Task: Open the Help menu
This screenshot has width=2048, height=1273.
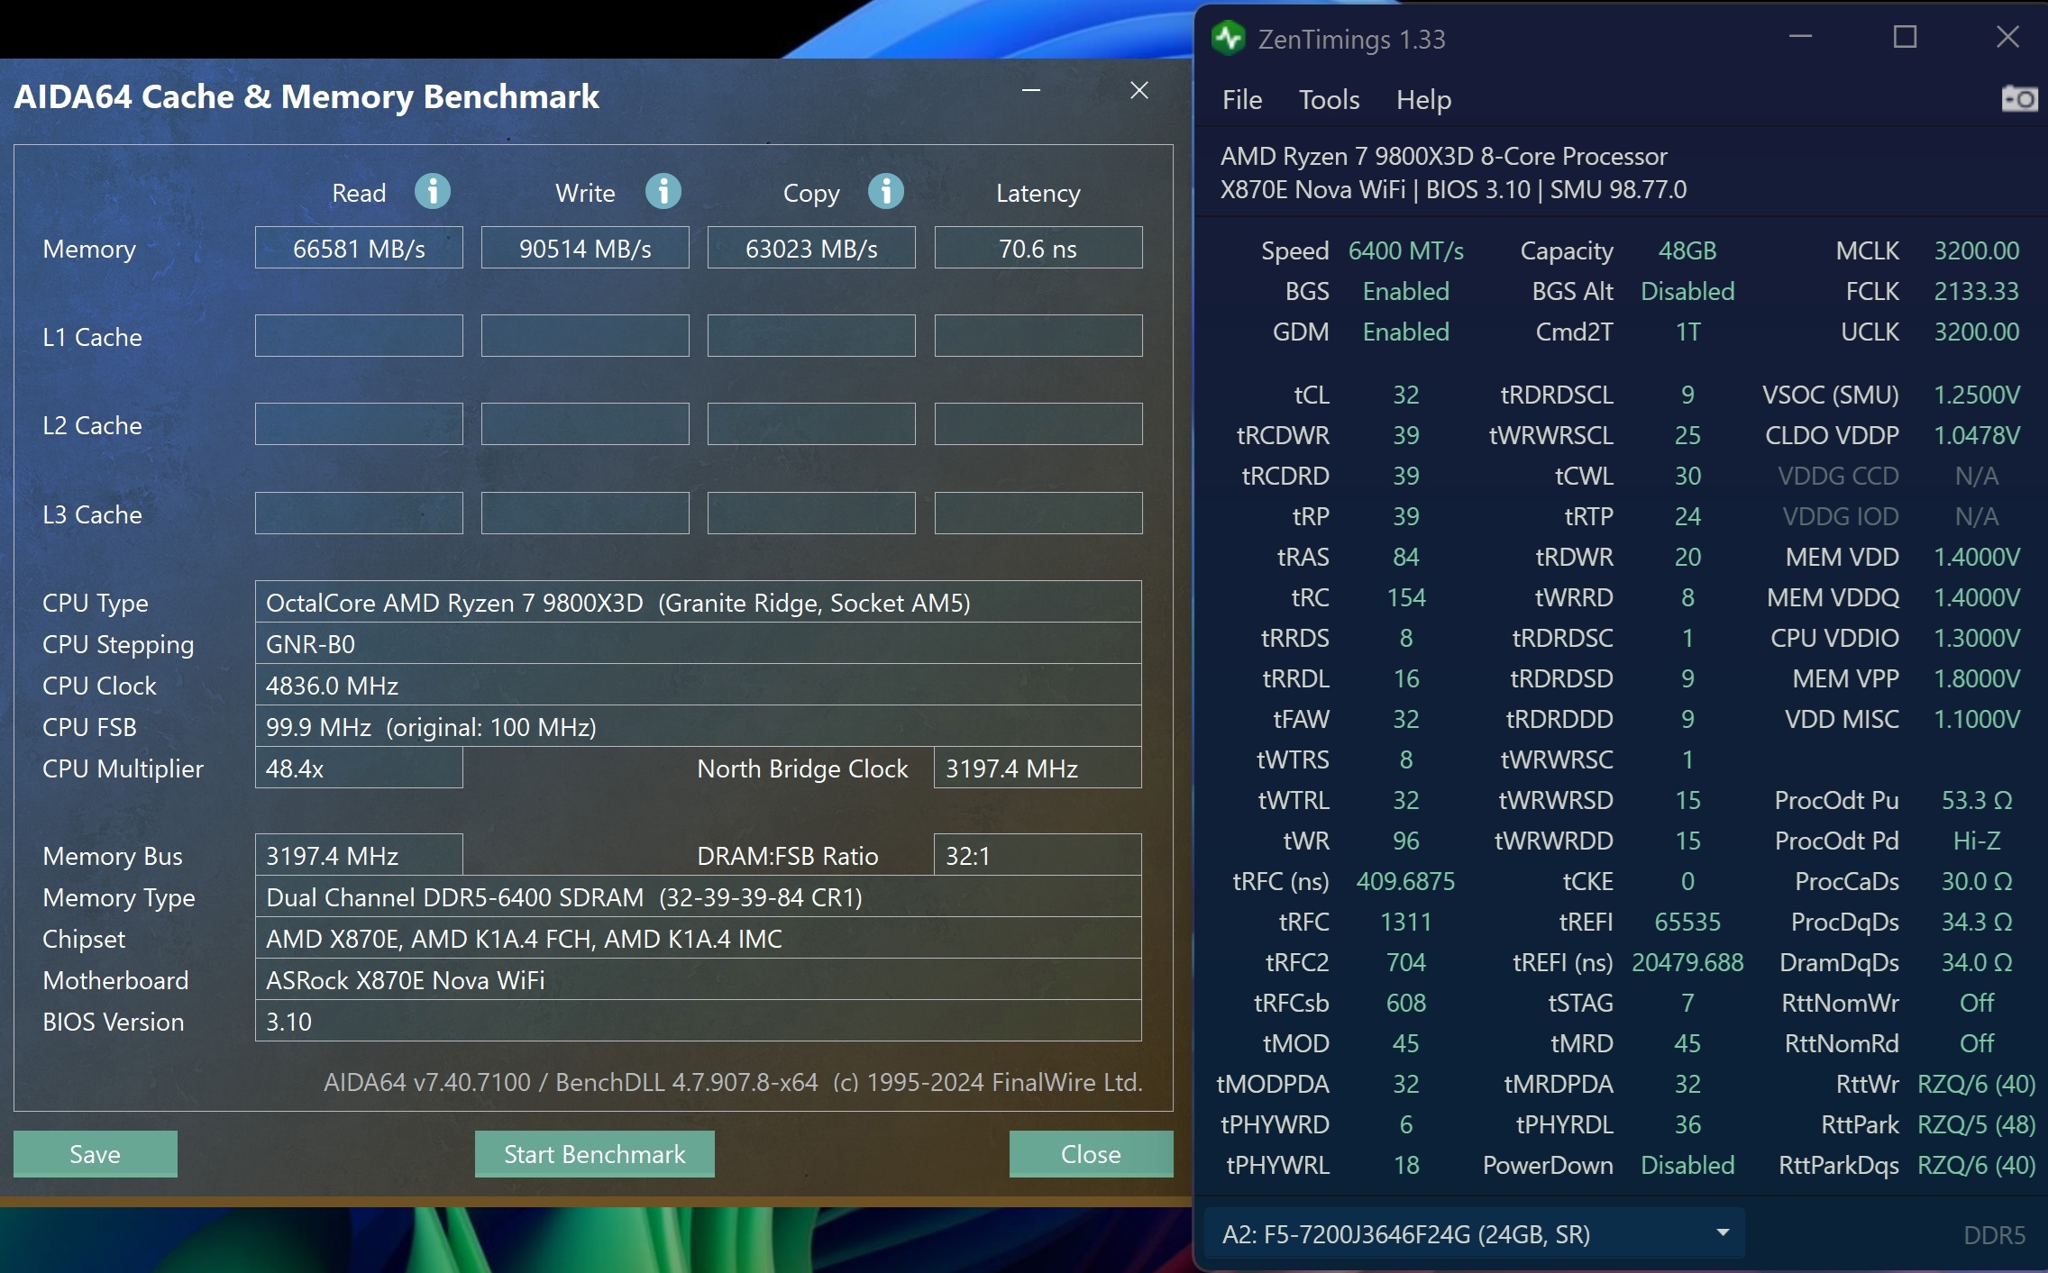Action: (1423, 100)
